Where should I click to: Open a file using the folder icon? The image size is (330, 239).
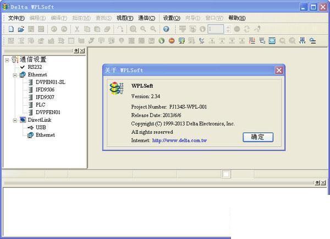point(21,29)
